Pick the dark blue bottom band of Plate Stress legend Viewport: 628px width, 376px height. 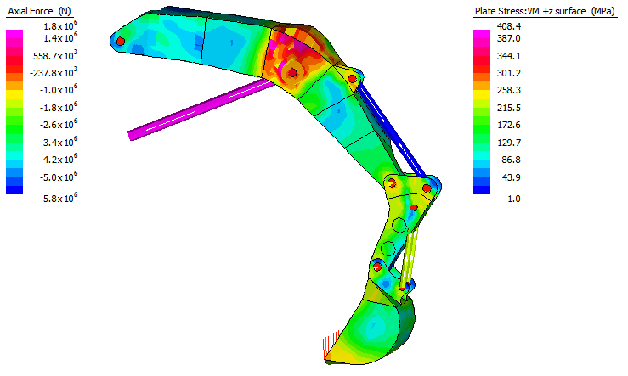(482, 190)
